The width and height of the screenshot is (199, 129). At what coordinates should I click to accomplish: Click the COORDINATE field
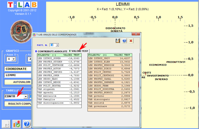(x=18, y=69)
